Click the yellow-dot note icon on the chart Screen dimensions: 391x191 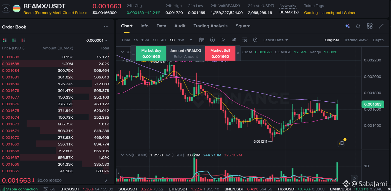342,143
